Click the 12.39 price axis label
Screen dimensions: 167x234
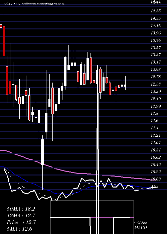(x=156, y=91)
